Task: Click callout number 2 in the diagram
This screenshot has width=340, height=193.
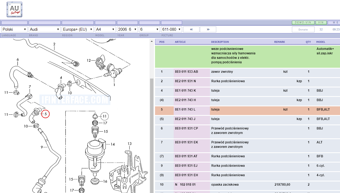Action: coord(54,44)
